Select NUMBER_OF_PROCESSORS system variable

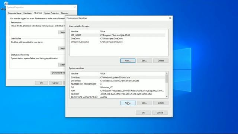pyautogui.click(x=118, y=84)
